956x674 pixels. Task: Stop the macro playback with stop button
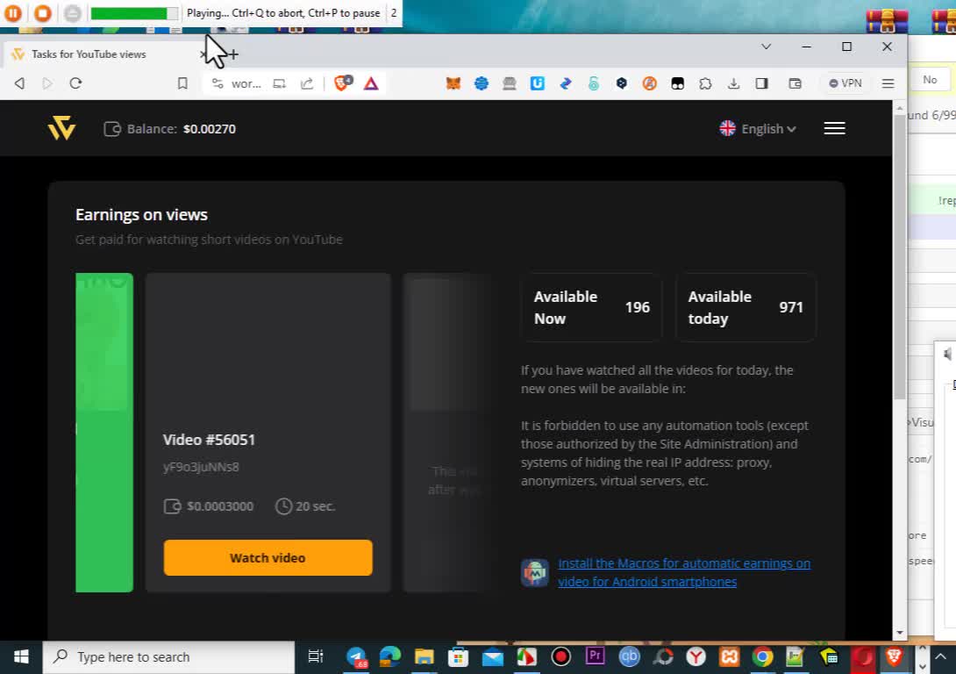[43, 13]
